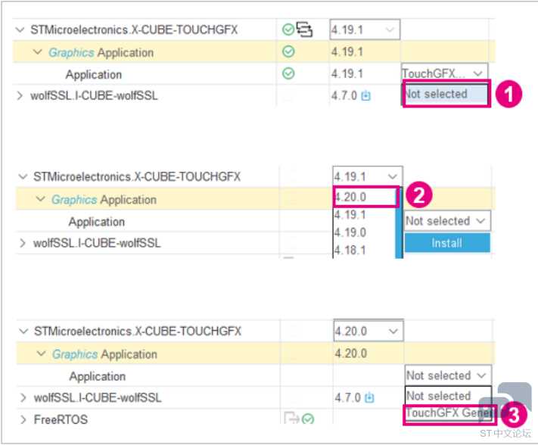538x445 pixels.
Task: Click wolfSSL download icon in panel with green checks
Action: click(x=366, y=95)
